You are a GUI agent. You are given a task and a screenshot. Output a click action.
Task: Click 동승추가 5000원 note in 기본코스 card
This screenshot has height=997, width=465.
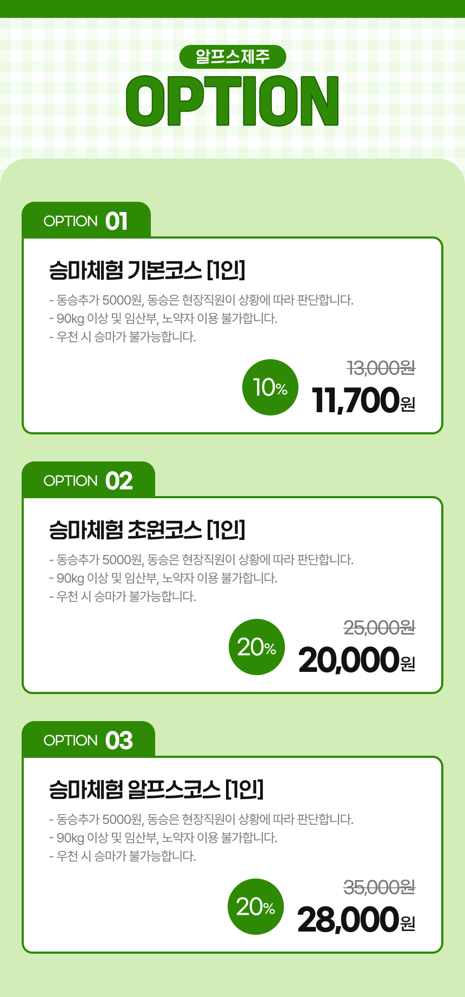201,300
